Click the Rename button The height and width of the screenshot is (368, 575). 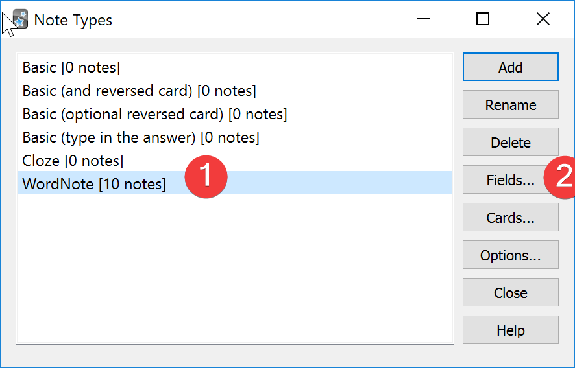point(511,105)
